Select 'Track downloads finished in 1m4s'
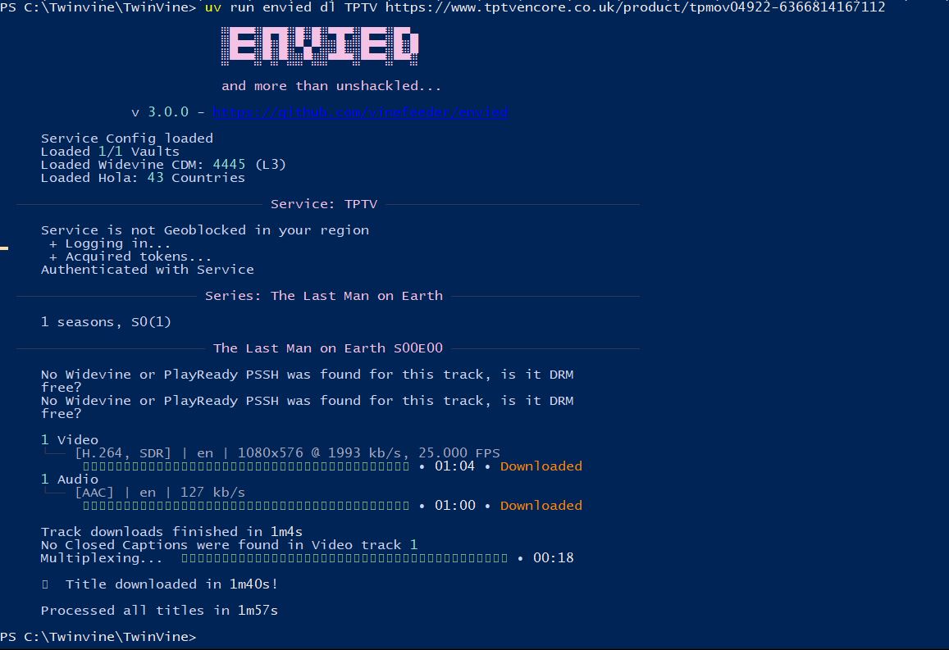The image size is (949, 650). [x=171, y=532]
